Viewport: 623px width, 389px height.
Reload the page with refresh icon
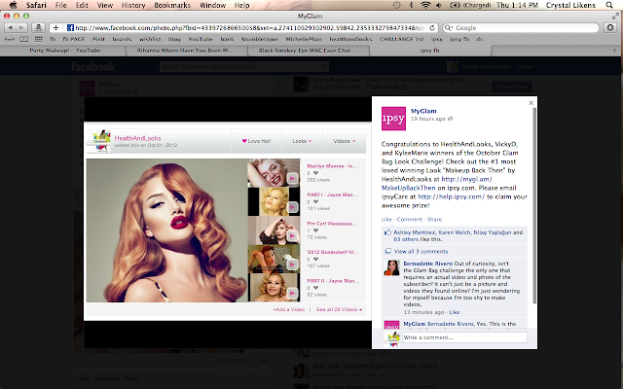(432, 28)
